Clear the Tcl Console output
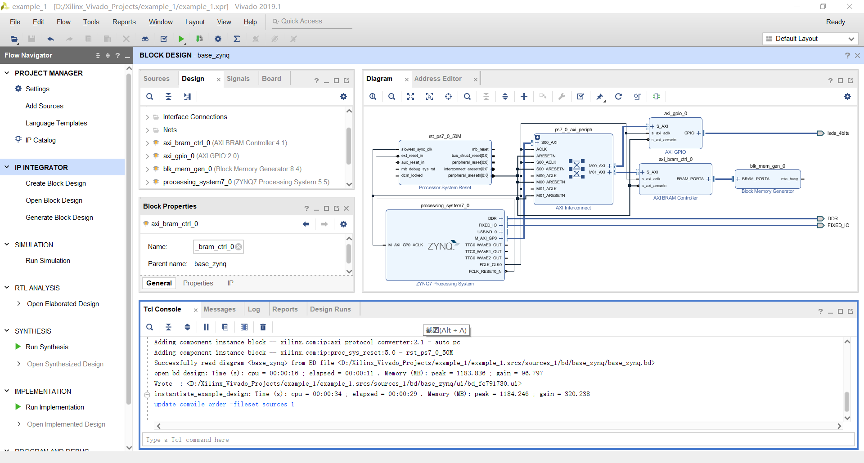Screen dimensions: 864x463 pos(263,327)
